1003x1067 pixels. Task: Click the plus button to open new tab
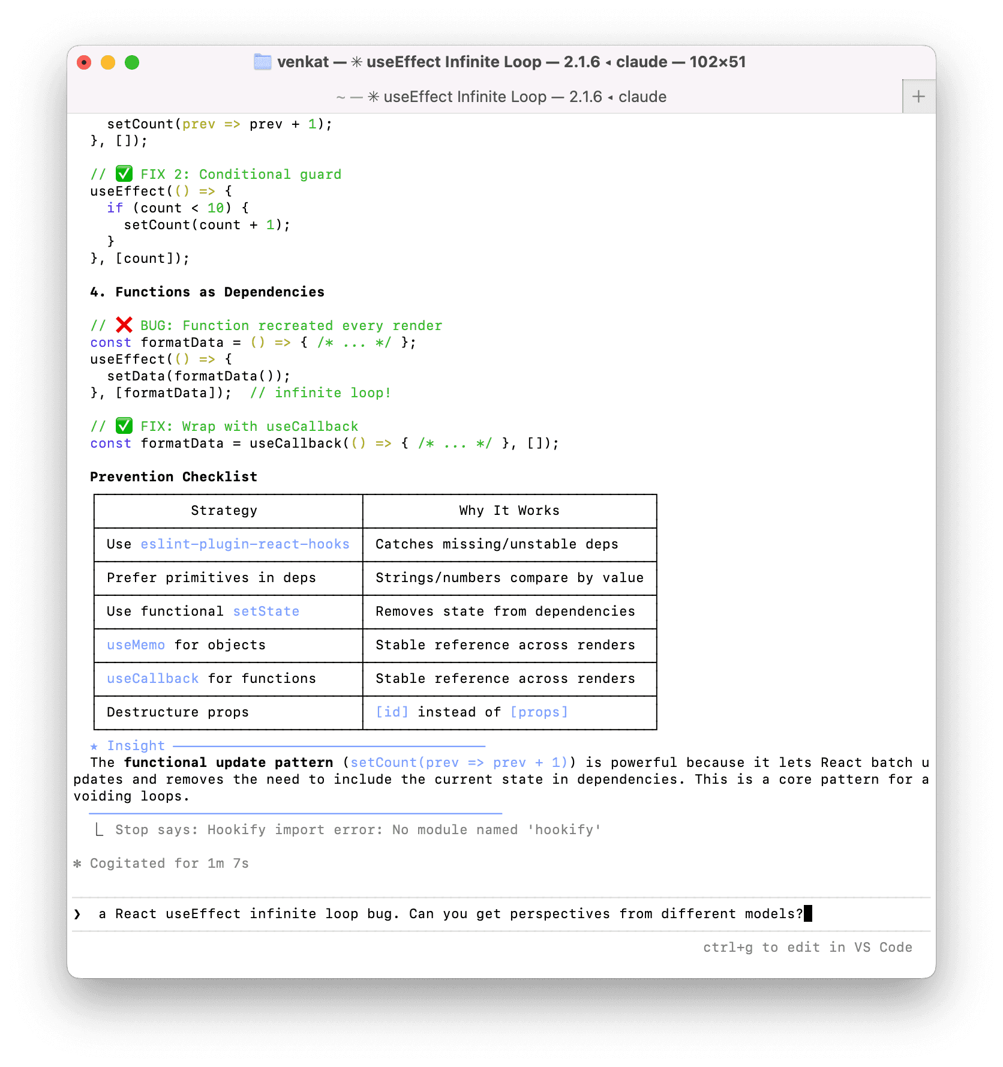tap(917, 96)
